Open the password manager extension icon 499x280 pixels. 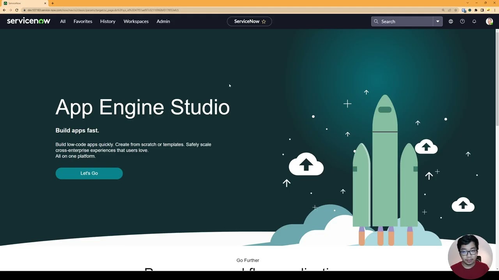click(x=464, y=10)
